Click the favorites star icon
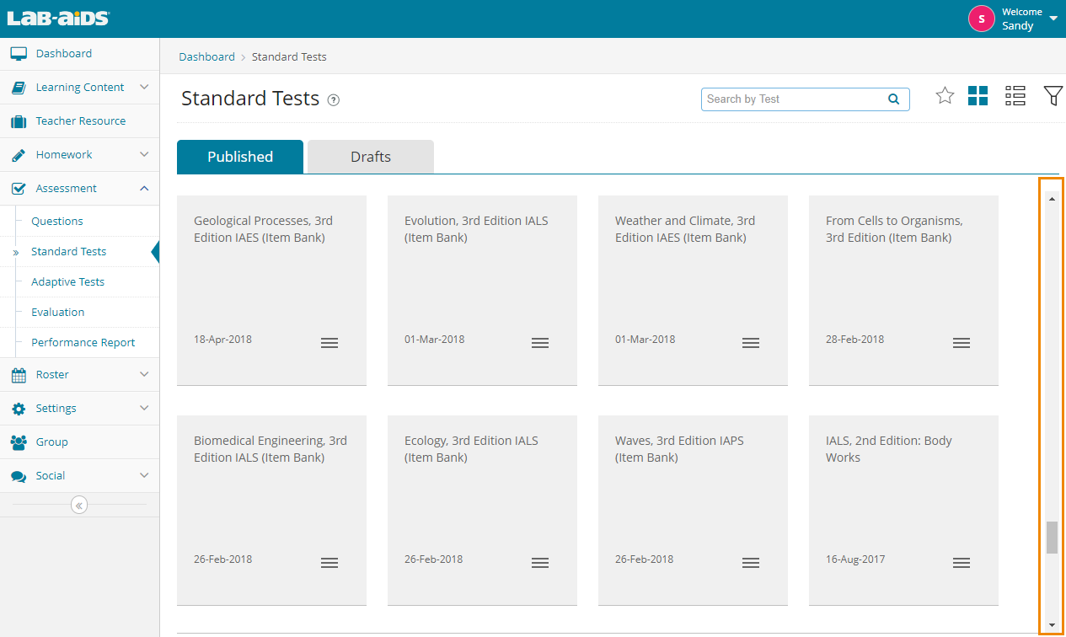The width and height of the screenshot is (1066, 637). click(945, 96)
